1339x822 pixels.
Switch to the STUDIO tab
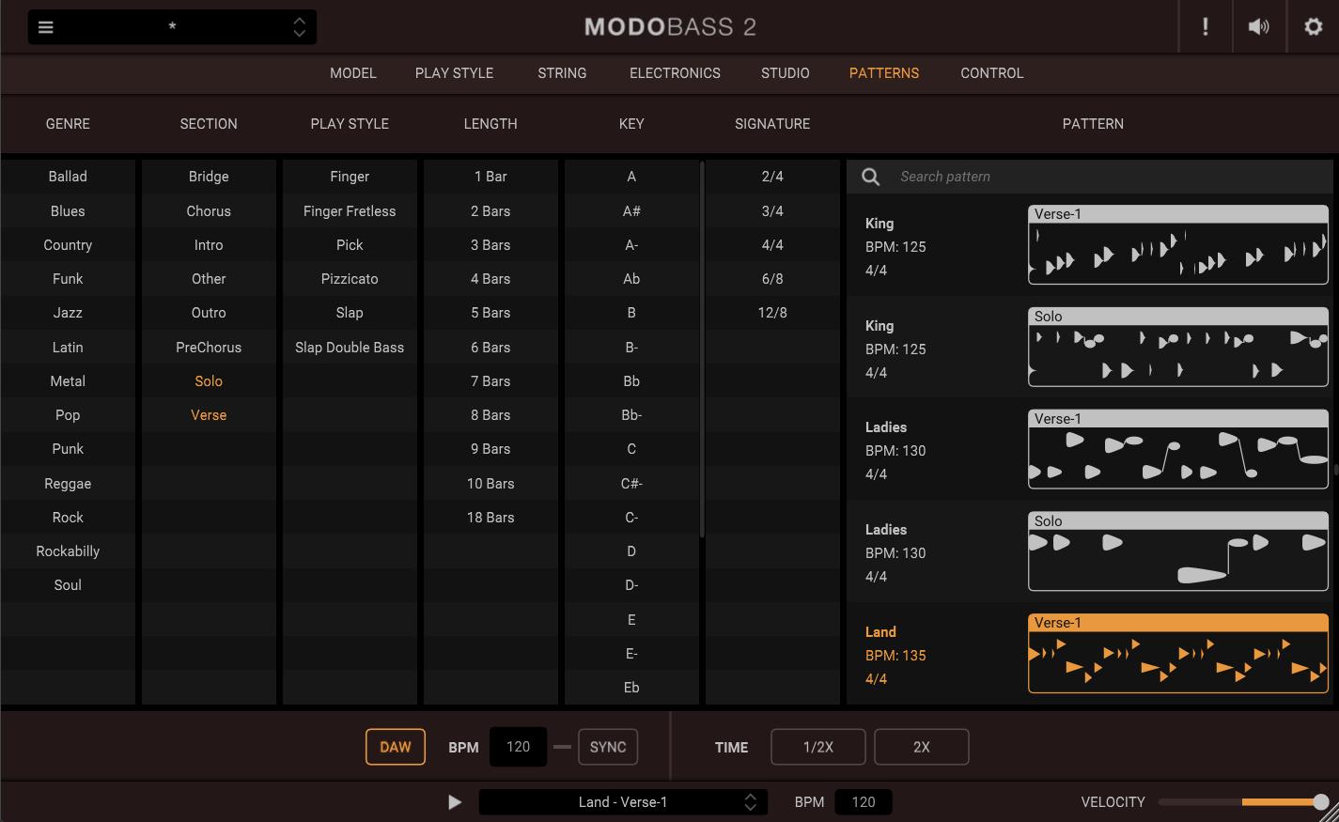click(786, 73)
